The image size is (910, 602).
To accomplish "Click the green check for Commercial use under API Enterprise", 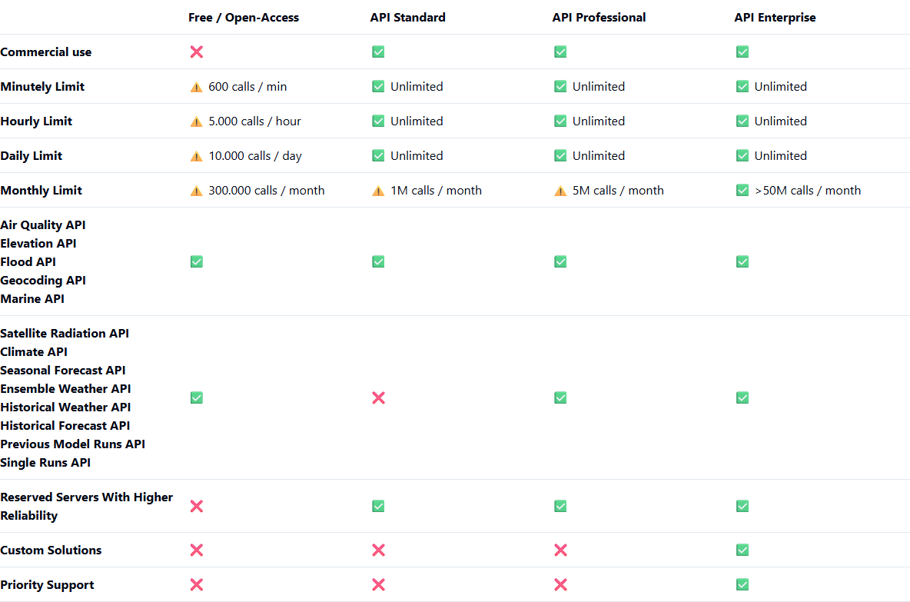I will (x=742, y=52).
